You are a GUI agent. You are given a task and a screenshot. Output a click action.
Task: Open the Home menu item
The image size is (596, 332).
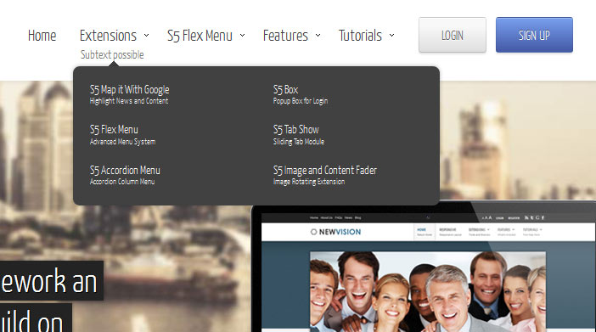pyautogui.click(x=42, y=36)
